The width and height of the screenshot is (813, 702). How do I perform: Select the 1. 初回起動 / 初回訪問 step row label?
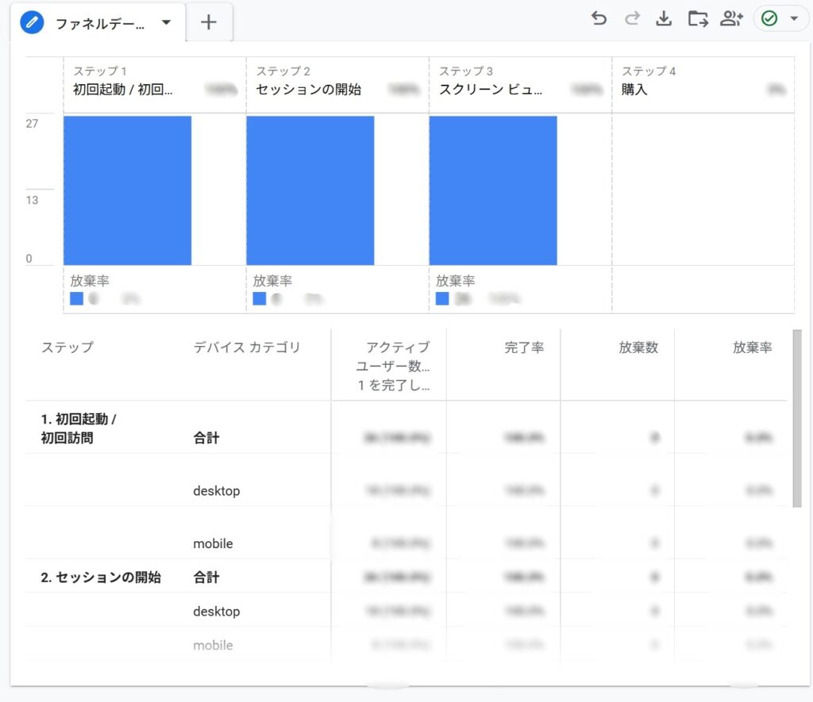pyautogui.click(x=79, y=428)
